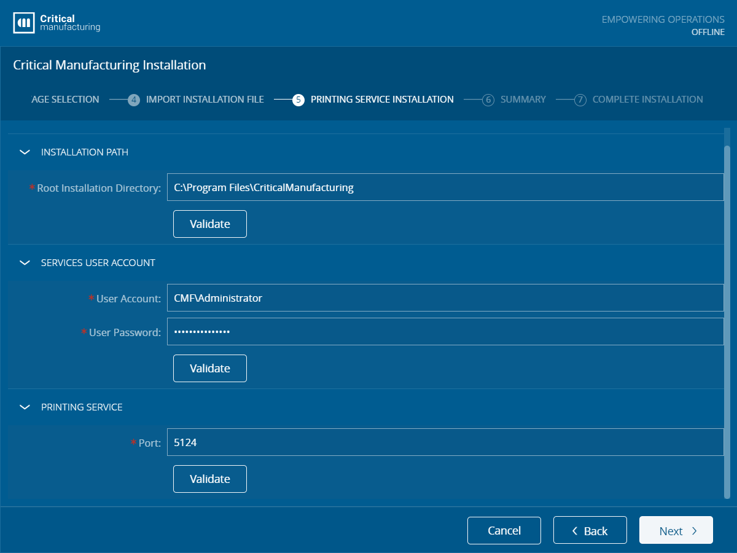Collapse the Installation Path section
Image resolution: width=737 pixels, height=553 pixels.
[x=25, y=152]
